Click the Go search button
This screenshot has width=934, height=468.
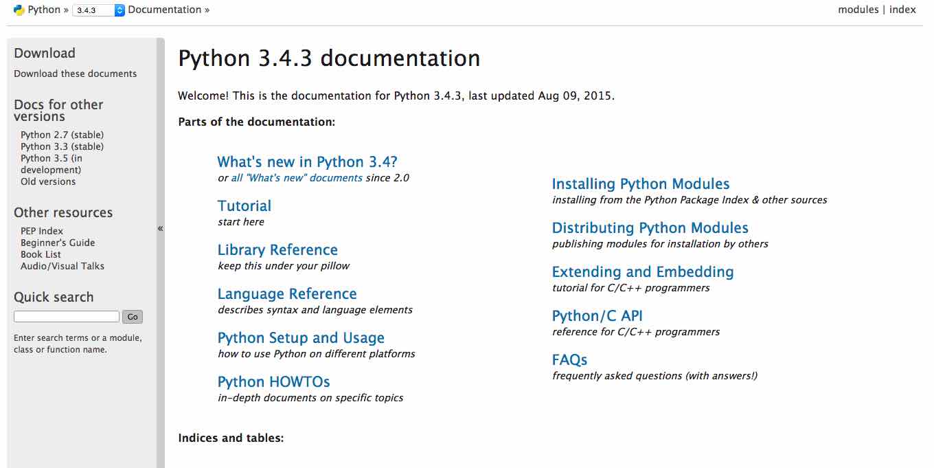pyautogui.click(x=133, y=317)
